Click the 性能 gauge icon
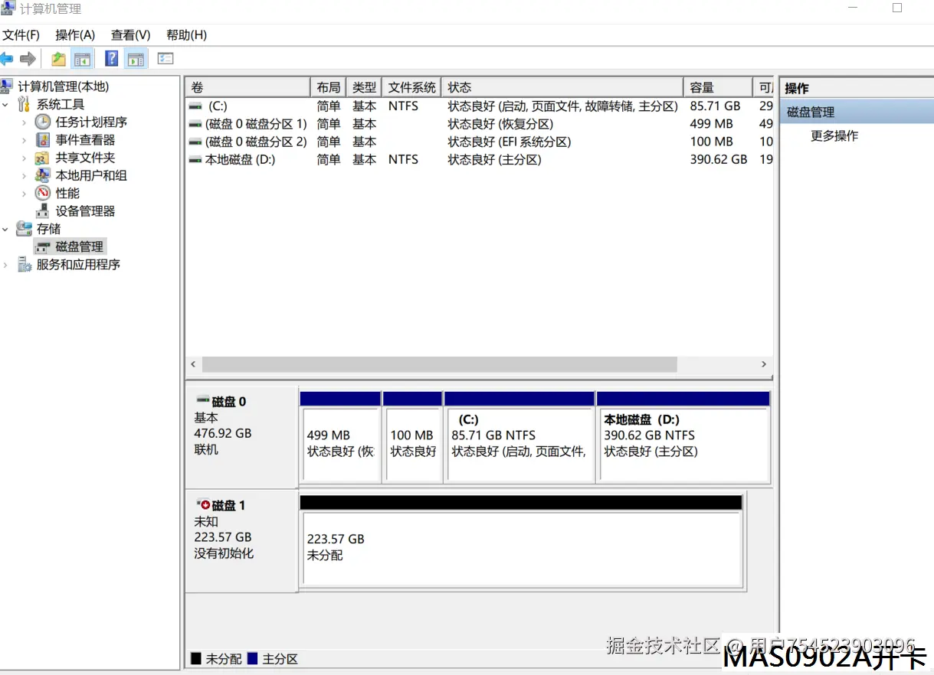Image resolution: width=934 pixels, height=675 pixels. (43, 193)
